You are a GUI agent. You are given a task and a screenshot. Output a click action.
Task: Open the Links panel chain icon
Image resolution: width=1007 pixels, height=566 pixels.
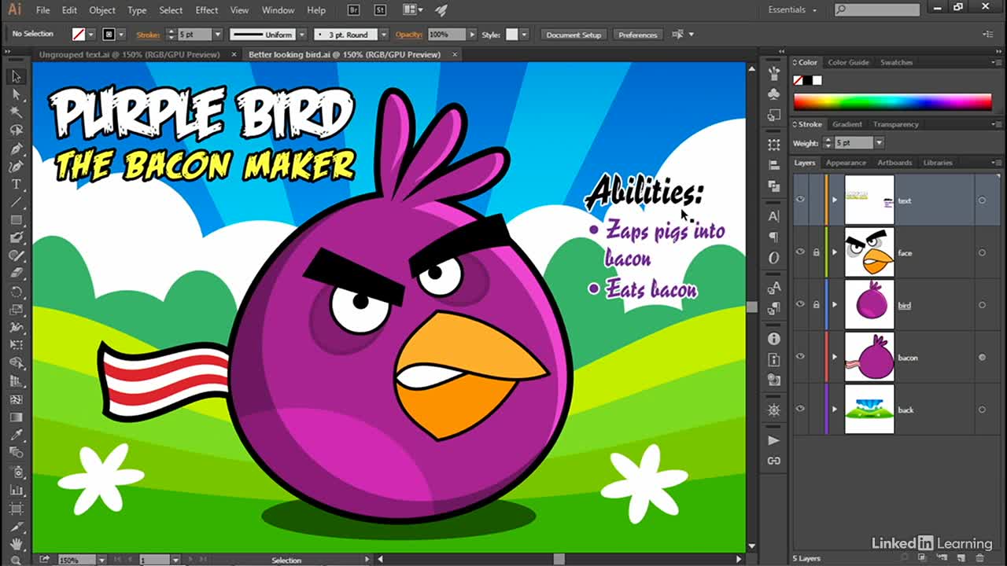pyautogui.click(x=774, y=461)
